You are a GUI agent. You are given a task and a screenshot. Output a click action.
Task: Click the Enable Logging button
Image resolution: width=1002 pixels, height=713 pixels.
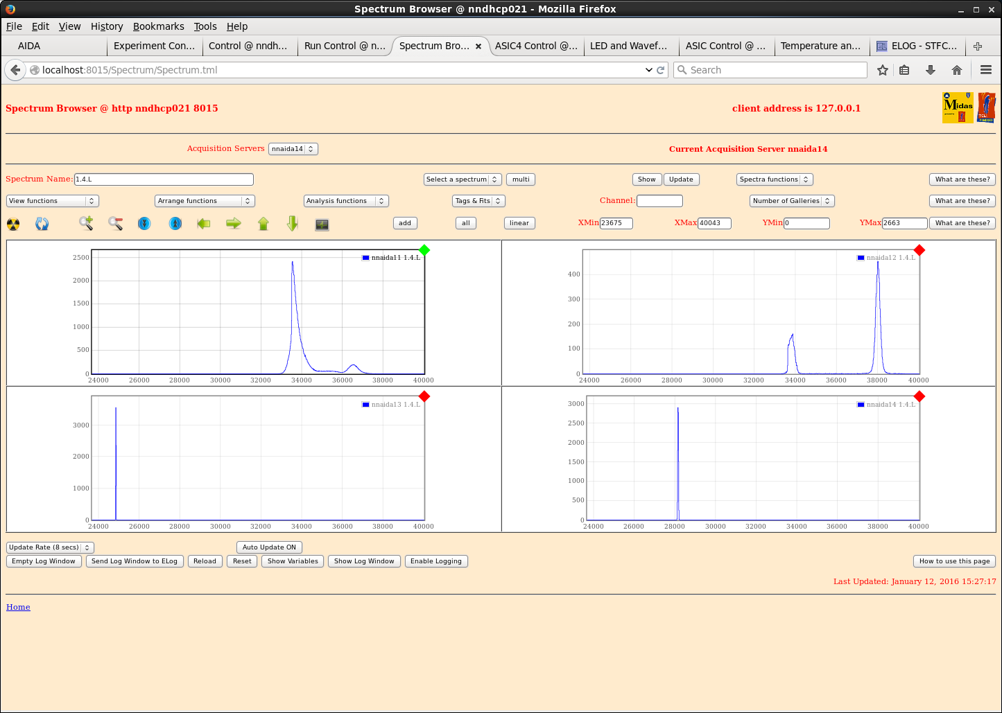click(x=435, y=561)
